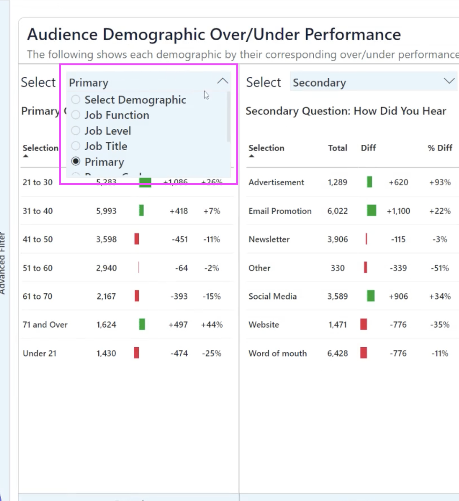Click the red bar for Website row
The image size is (459, 501).
364,324
